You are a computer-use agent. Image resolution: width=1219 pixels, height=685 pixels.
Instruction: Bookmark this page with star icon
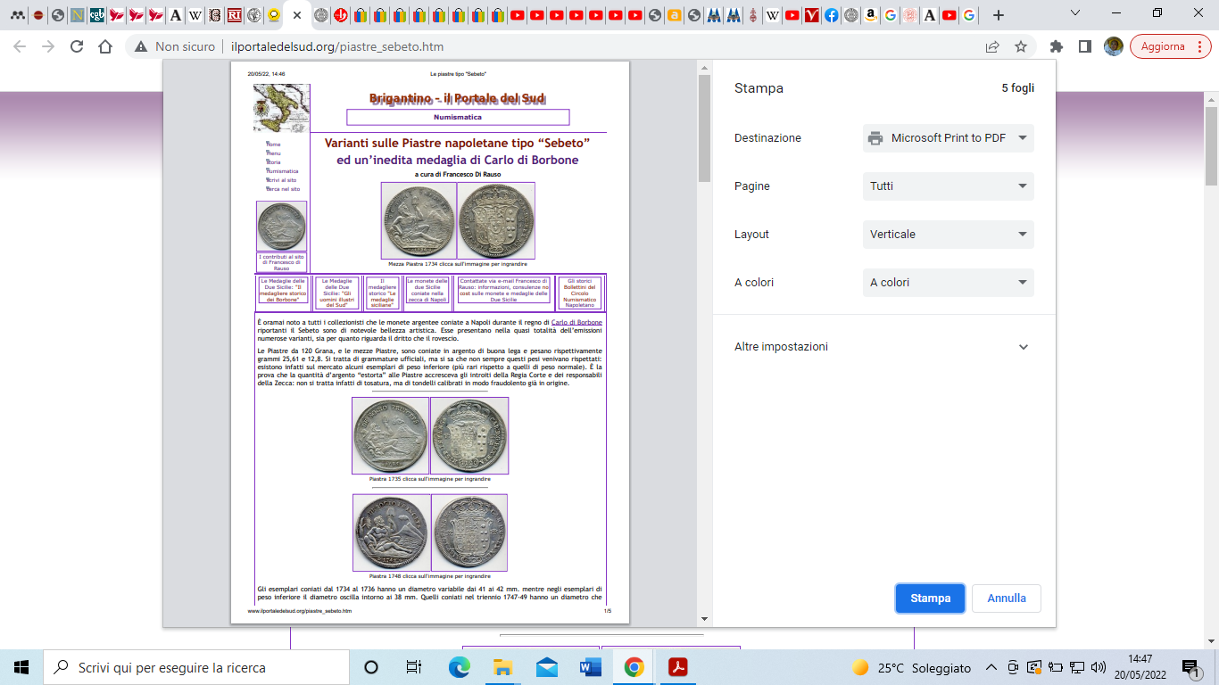click(x=1021, y=46)
